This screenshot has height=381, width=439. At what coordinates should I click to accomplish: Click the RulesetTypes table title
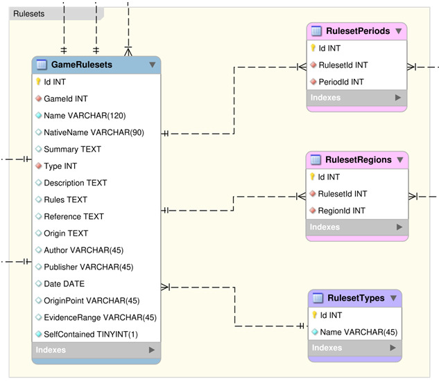point(355,299)
